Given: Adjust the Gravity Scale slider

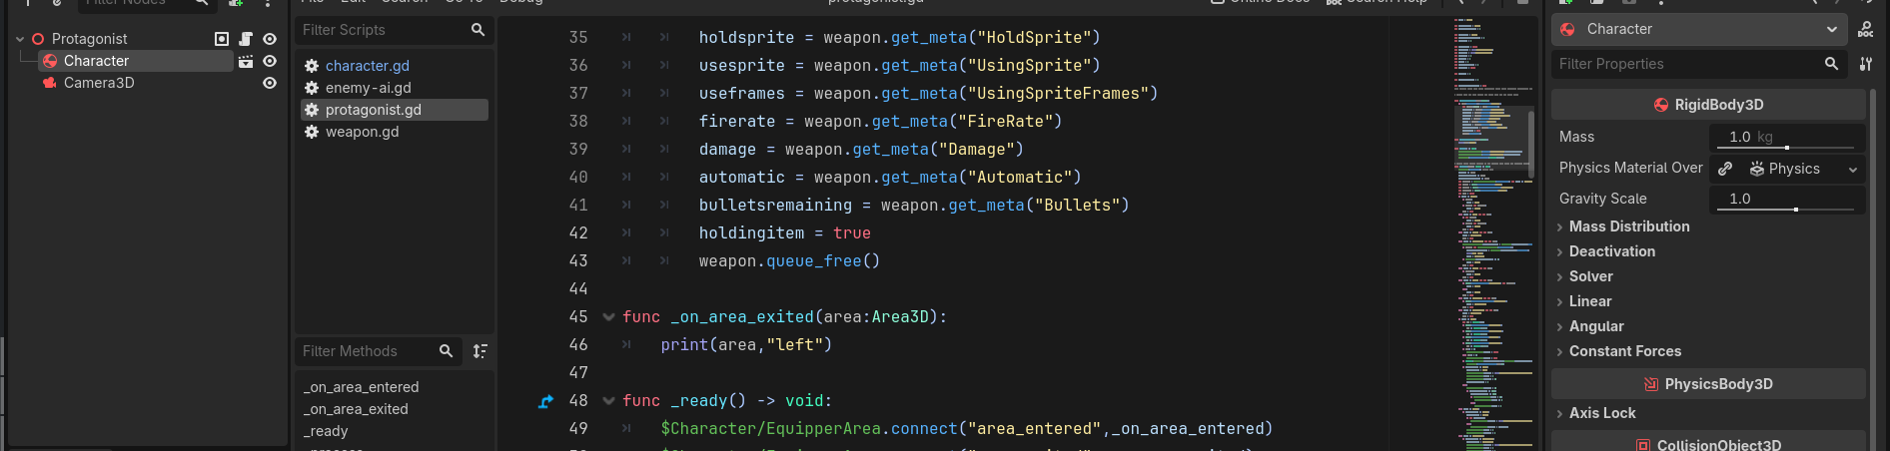Looking at the screenshot, I should 1795,209.
